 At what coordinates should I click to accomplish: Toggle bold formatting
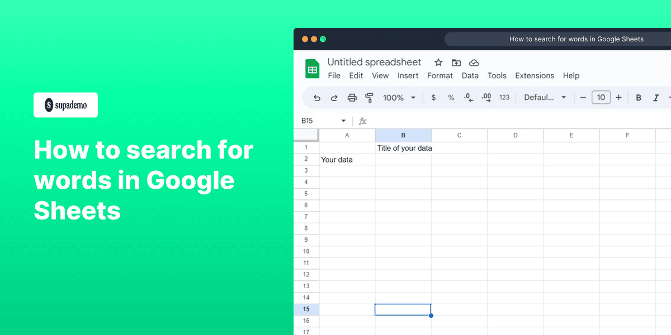(639, 97)
